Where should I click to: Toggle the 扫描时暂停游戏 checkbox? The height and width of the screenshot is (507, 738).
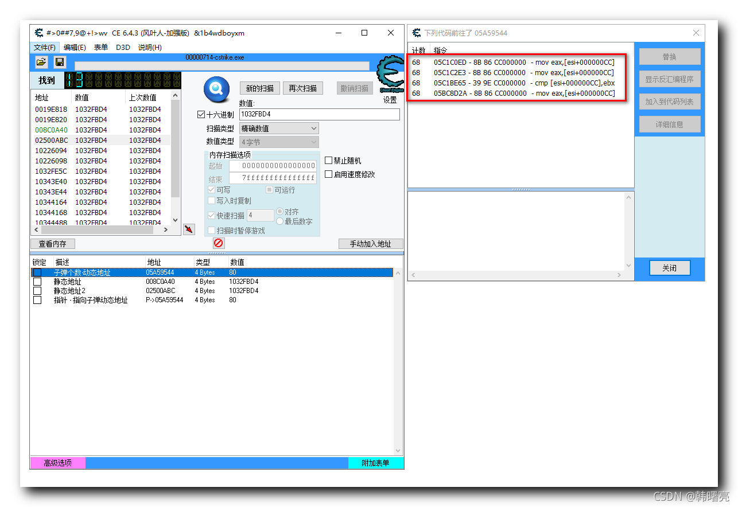pyautogui.click(x=212, y=231)
